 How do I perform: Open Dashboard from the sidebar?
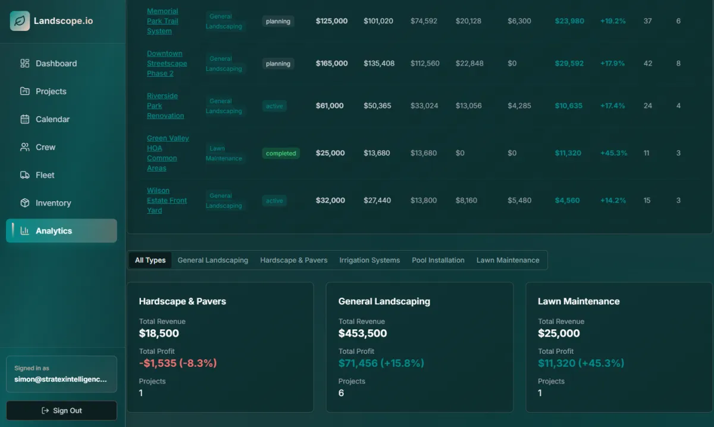[x=61, y=63]
